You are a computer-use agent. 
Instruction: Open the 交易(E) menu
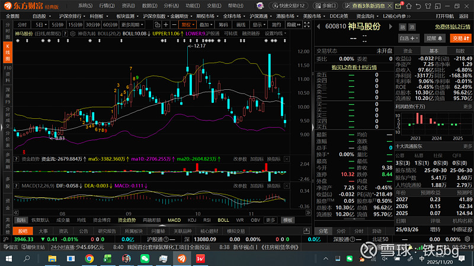click(x=214, y=5)
